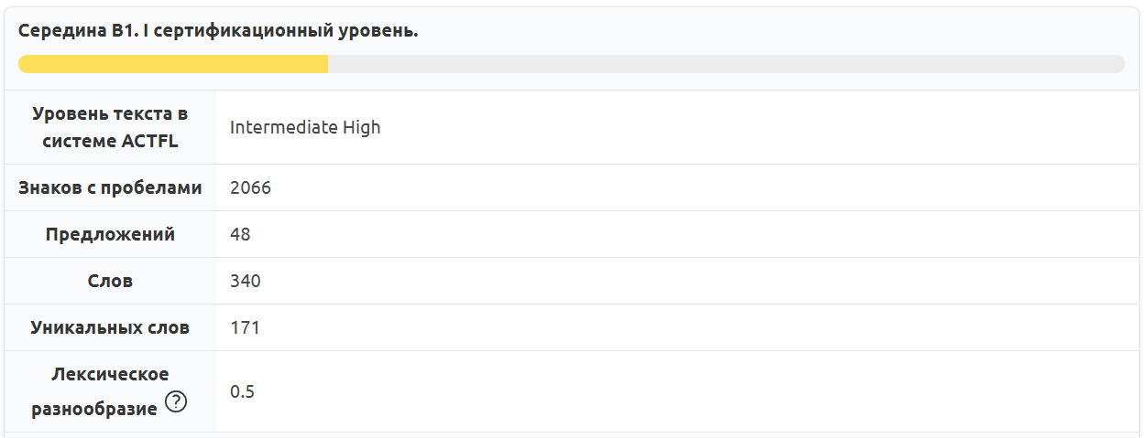Image resolution: width=1148 pixels, height=438 pixels.
Task: Click the yellow filled part of progress bar
Action: pos(173,64)
